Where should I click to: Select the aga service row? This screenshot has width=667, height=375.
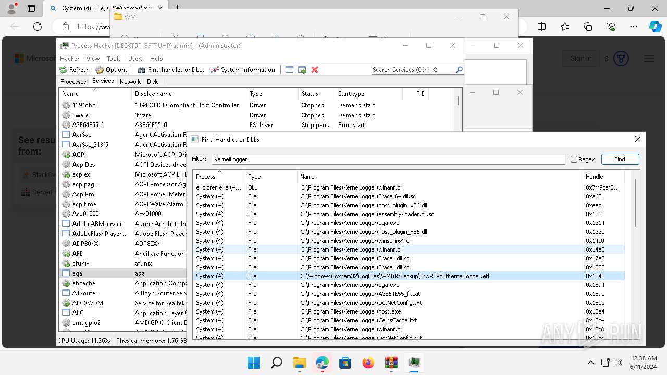click(122, 273)
